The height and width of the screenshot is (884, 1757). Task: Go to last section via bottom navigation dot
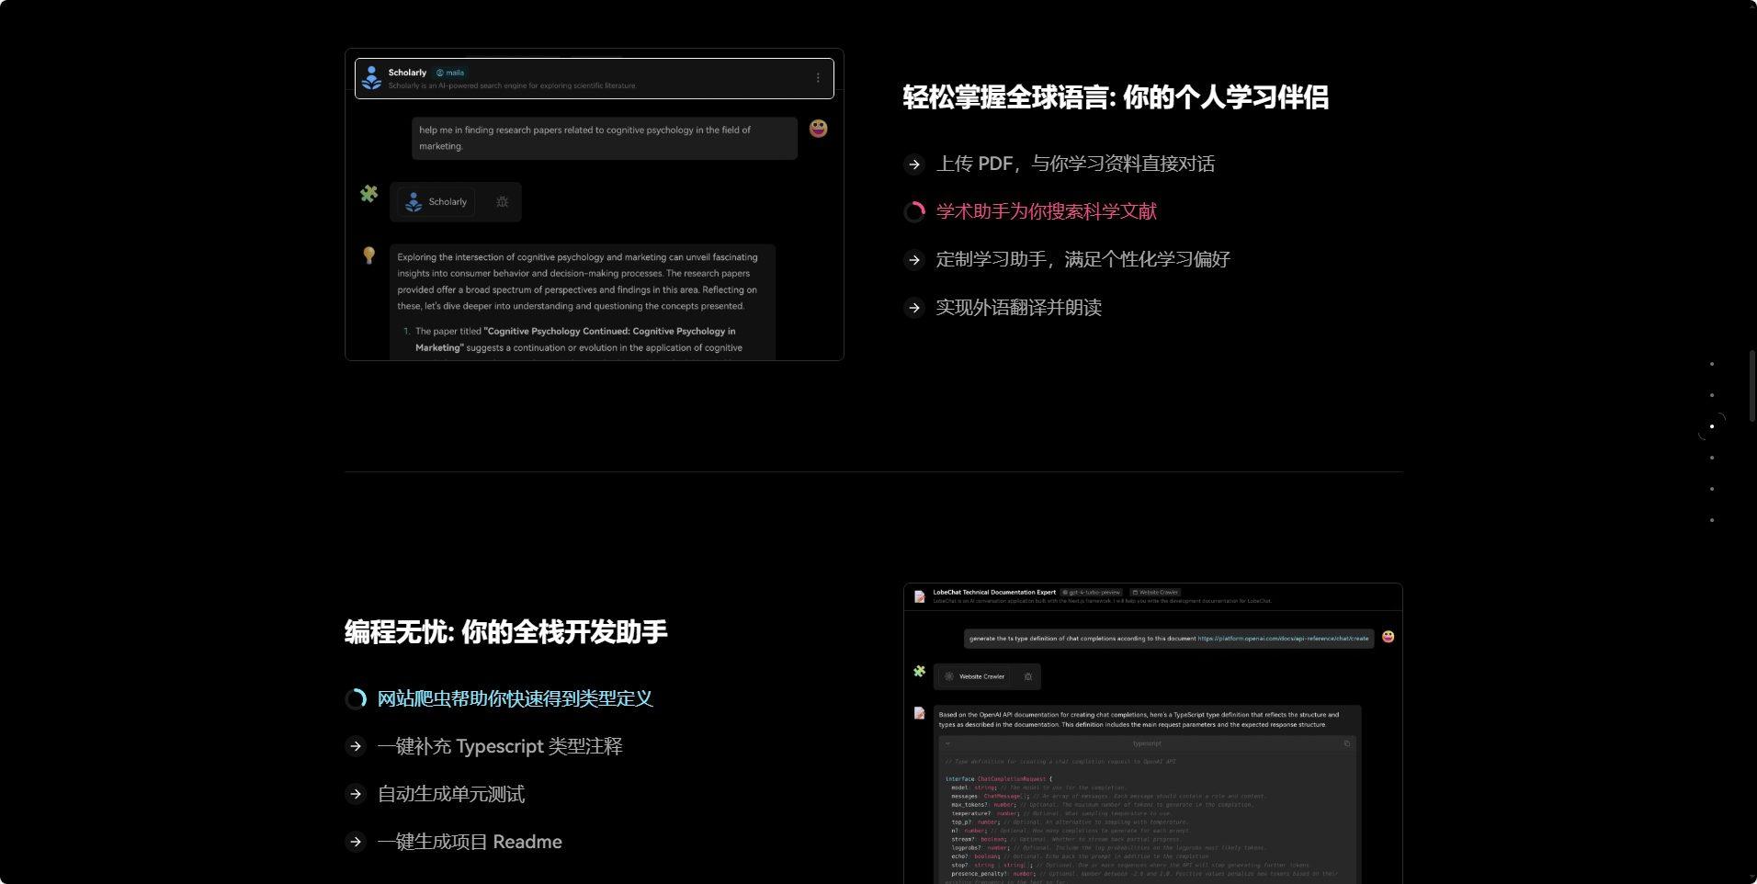point(1711,520)
